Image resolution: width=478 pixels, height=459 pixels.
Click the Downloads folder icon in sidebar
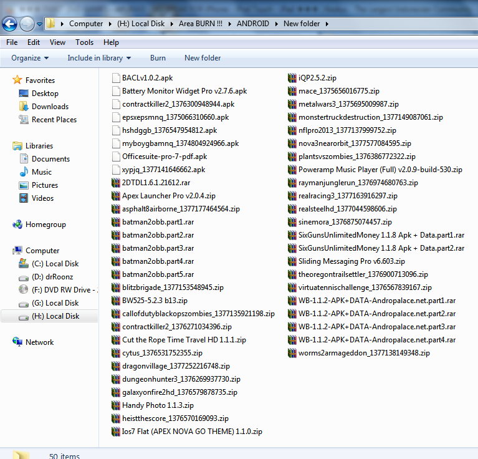tap(24, 106)
